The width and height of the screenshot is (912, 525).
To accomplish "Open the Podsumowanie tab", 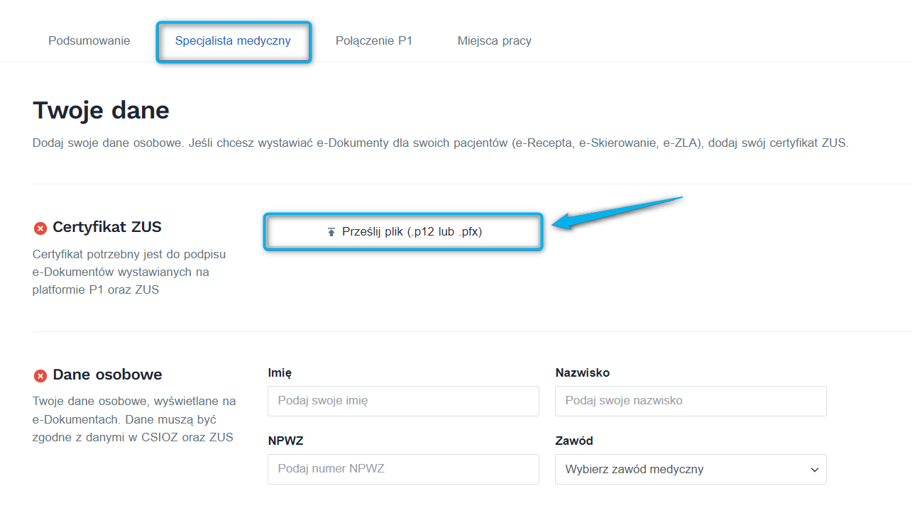I will click(89, 40).
